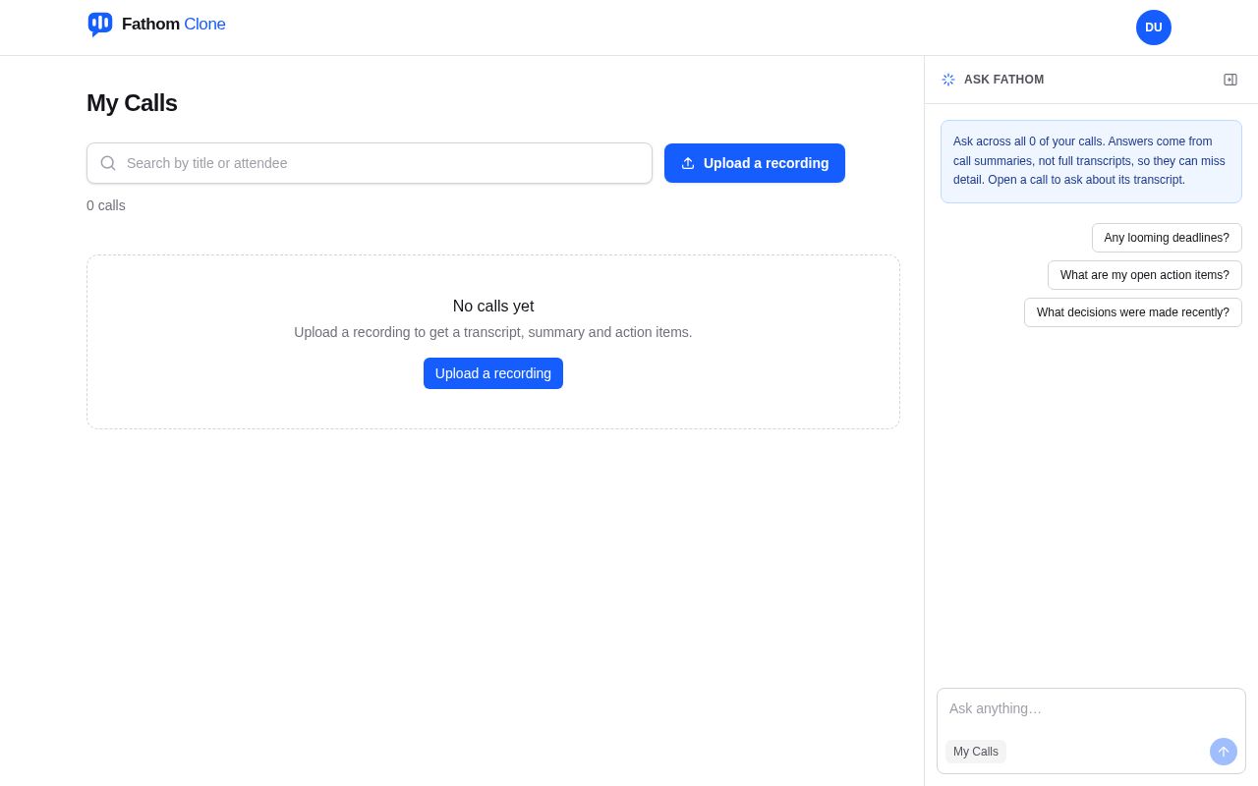
Task: Click the Fathom speech-bubble logo icon
Action: pos(100,25)
